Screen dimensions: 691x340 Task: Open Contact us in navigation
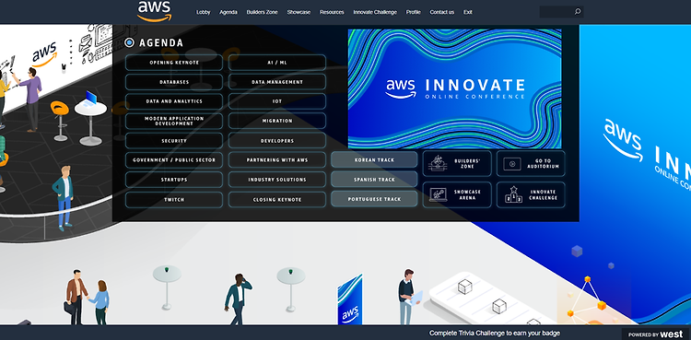point(442,12)
